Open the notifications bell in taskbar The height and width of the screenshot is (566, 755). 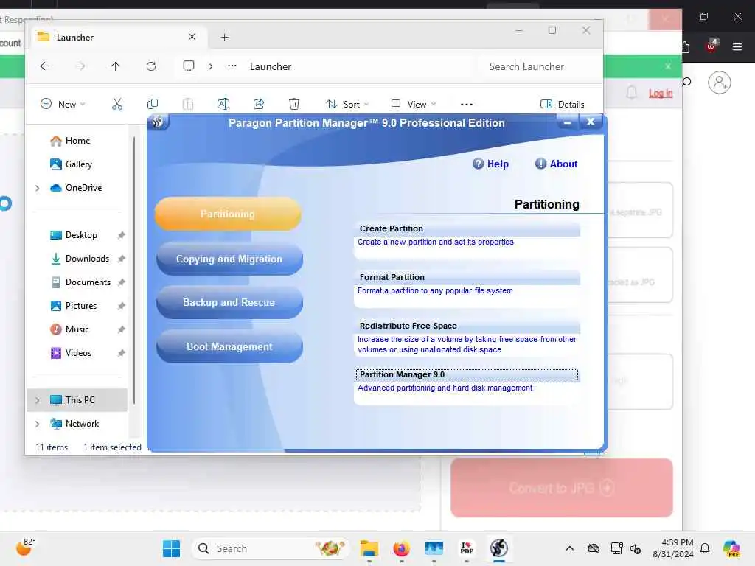(705, 548)
